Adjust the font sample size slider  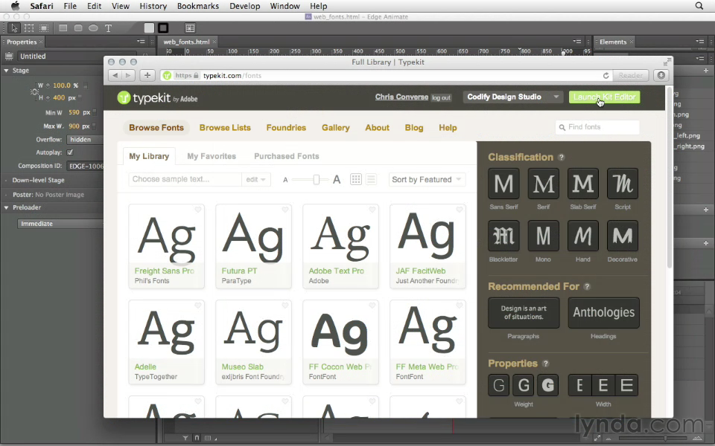[316, 179]
